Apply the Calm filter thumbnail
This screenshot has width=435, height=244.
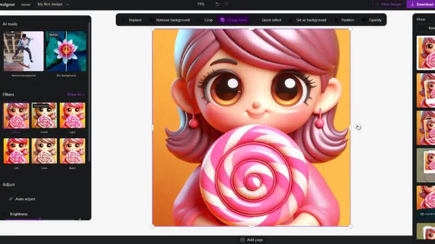pyautogui.click(x=44, y=151)
